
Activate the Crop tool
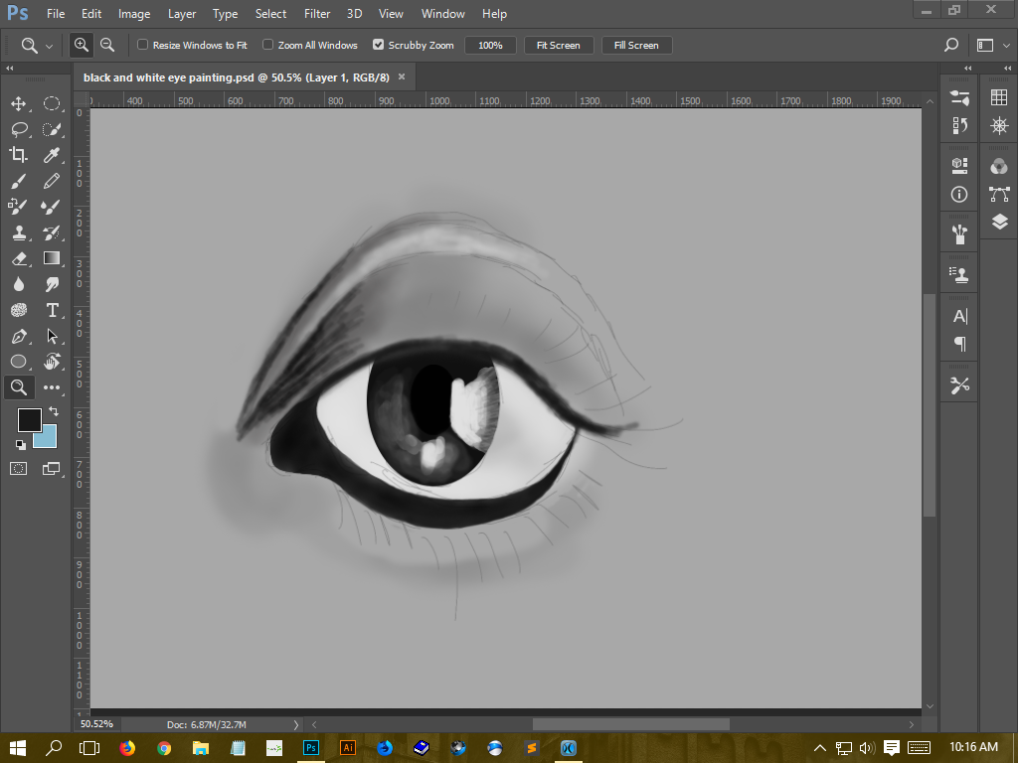click(19, 154)
